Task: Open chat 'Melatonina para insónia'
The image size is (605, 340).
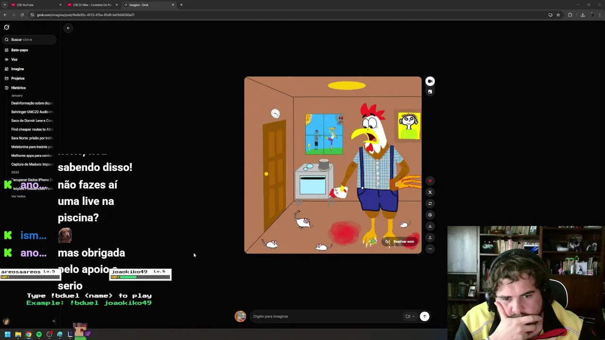Action: click(32, 147)
